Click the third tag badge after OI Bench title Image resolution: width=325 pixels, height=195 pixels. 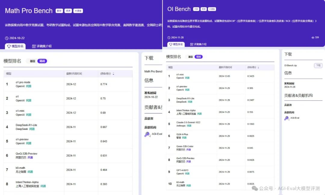(212, 9)
